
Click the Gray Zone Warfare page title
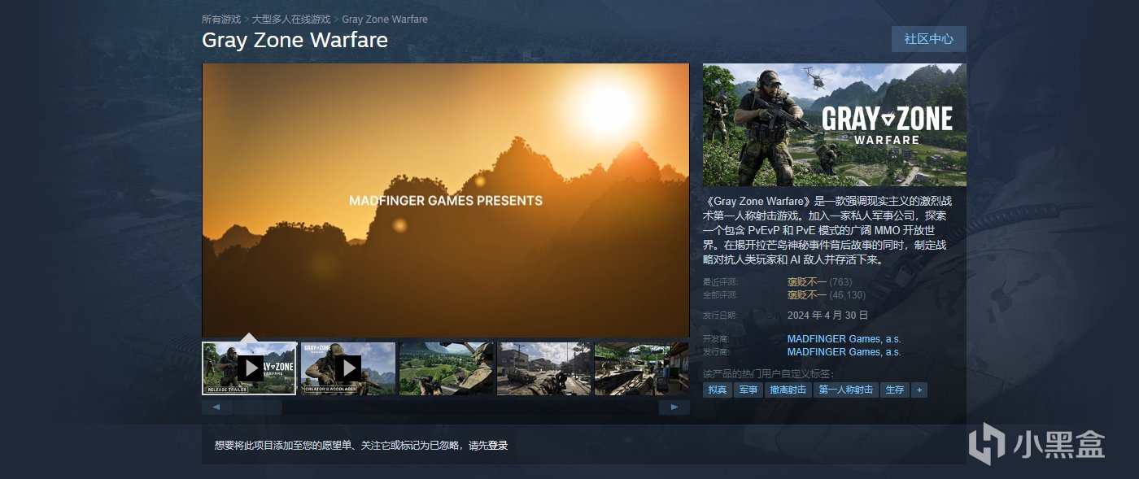click(295, 40)
